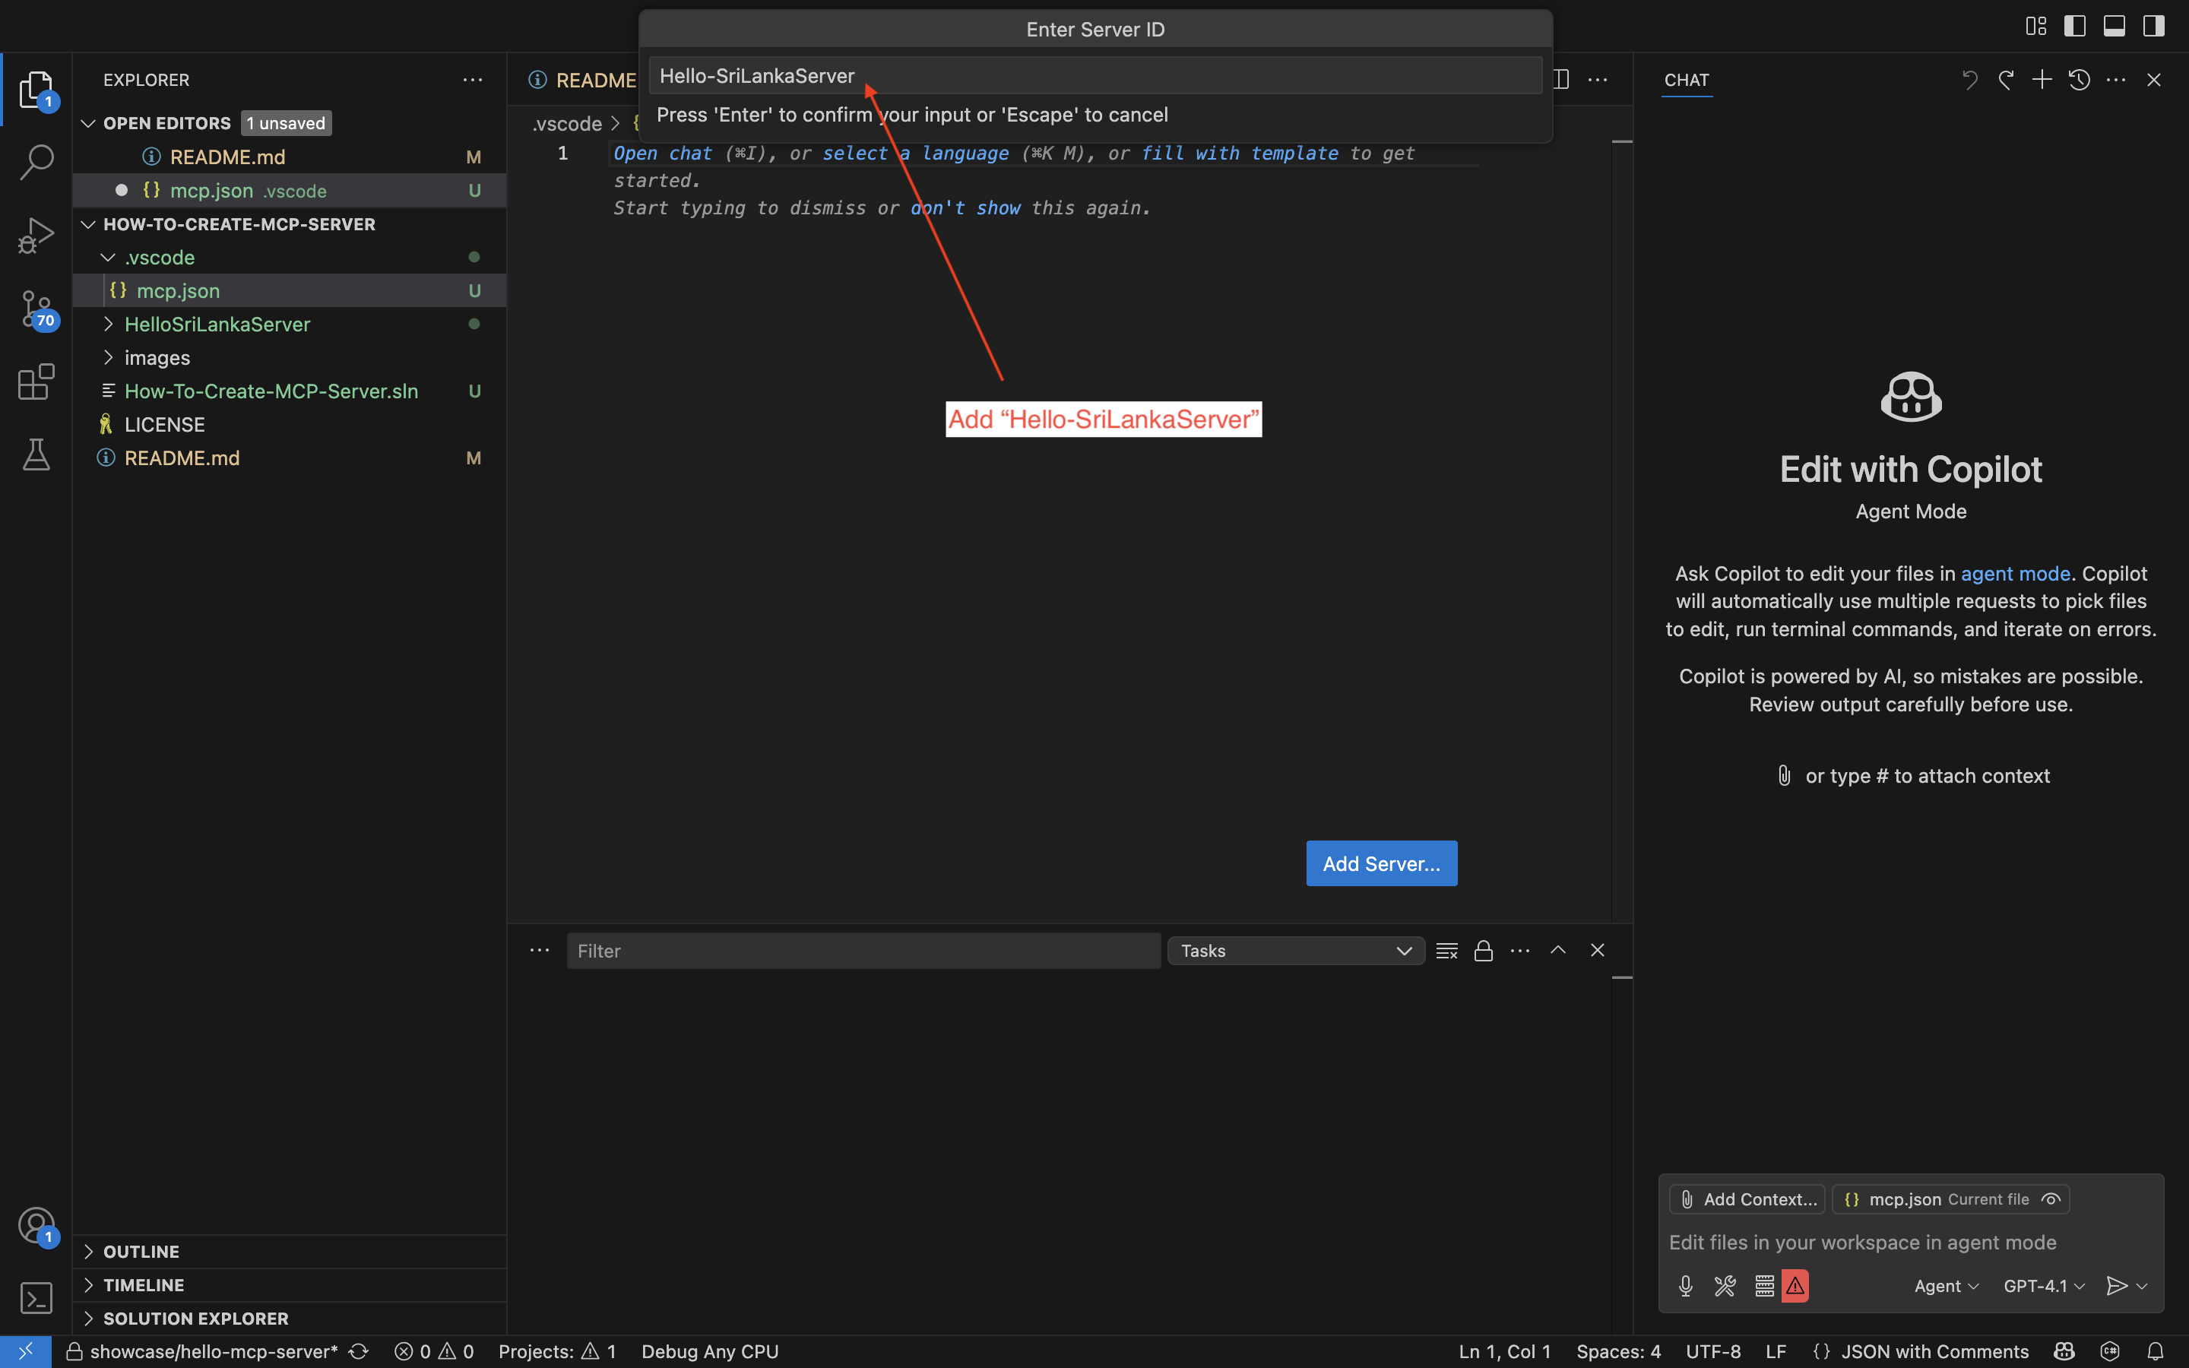Open the GPT-4.1 model picker
Screen dimensions: 2189x1368
(x=2043, y=1286)
